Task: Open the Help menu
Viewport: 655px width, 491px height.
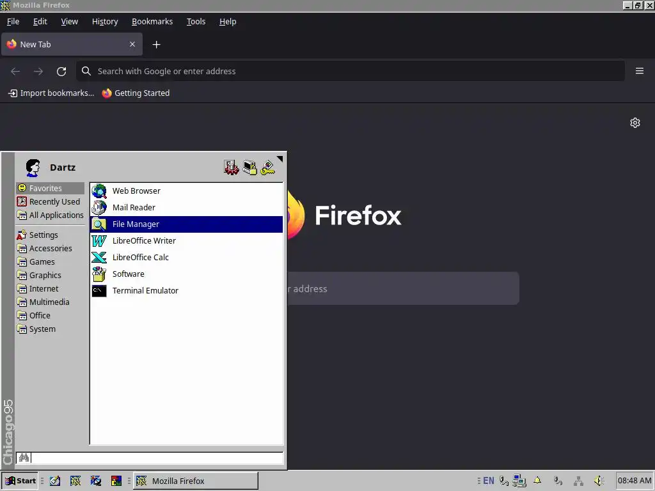Action: (228, 22)
